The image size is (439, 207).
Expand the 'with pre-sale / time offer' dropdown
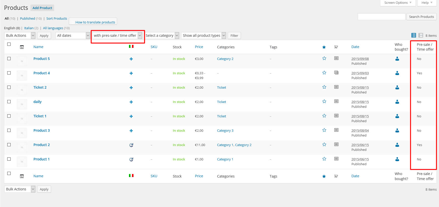point(118,36)
